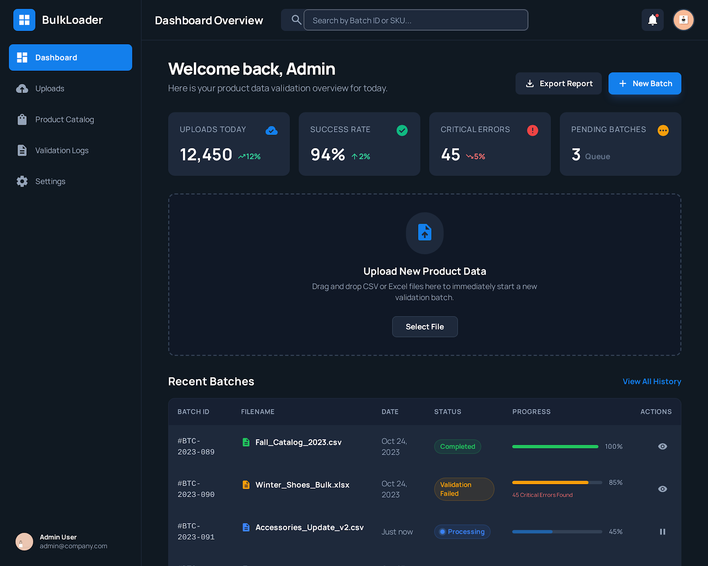
Task: View Winter_Shoes_Bulk.xlsx batch details
Action: (x=662, y=489)
